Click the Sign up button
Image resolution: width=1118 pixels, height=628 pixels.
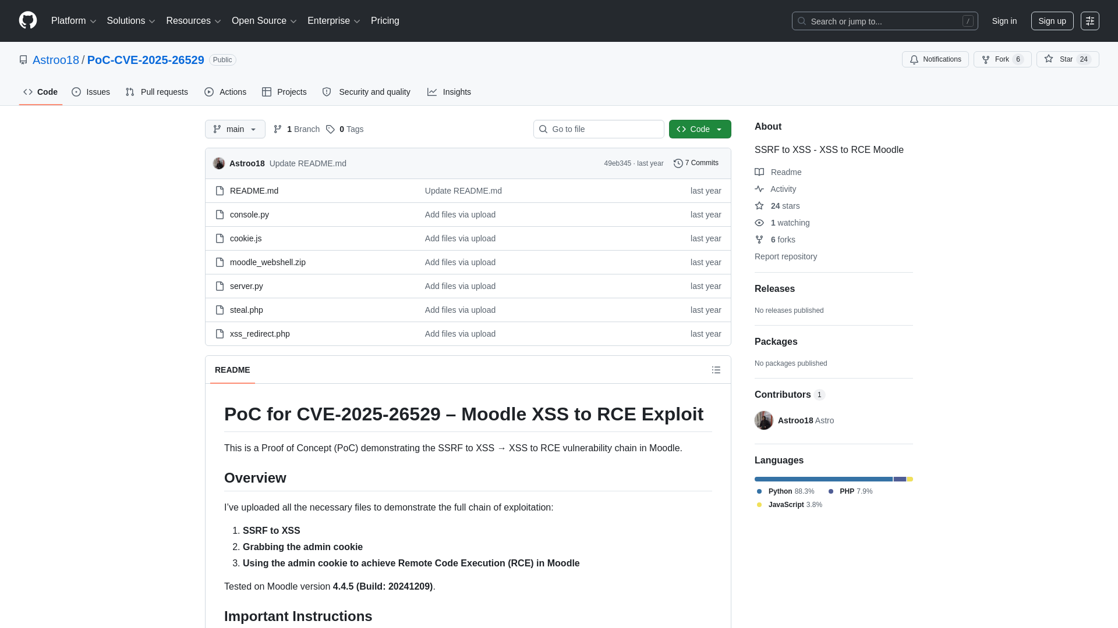(1052, 21)
